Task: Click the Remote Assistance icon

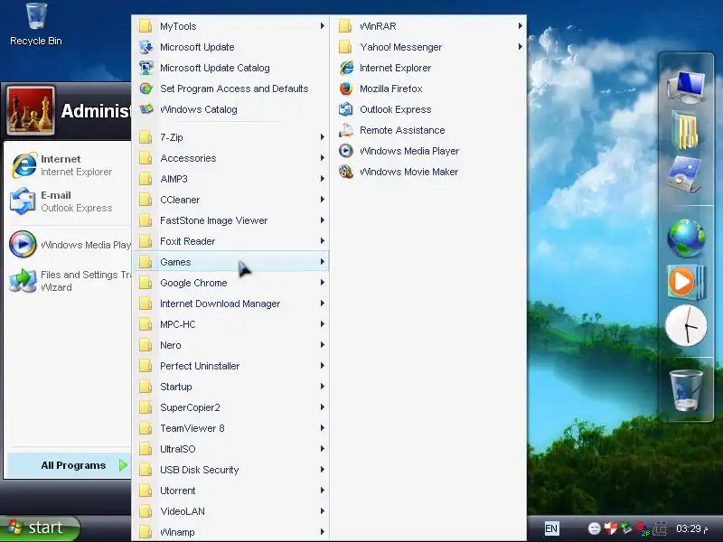Action: 346,130
